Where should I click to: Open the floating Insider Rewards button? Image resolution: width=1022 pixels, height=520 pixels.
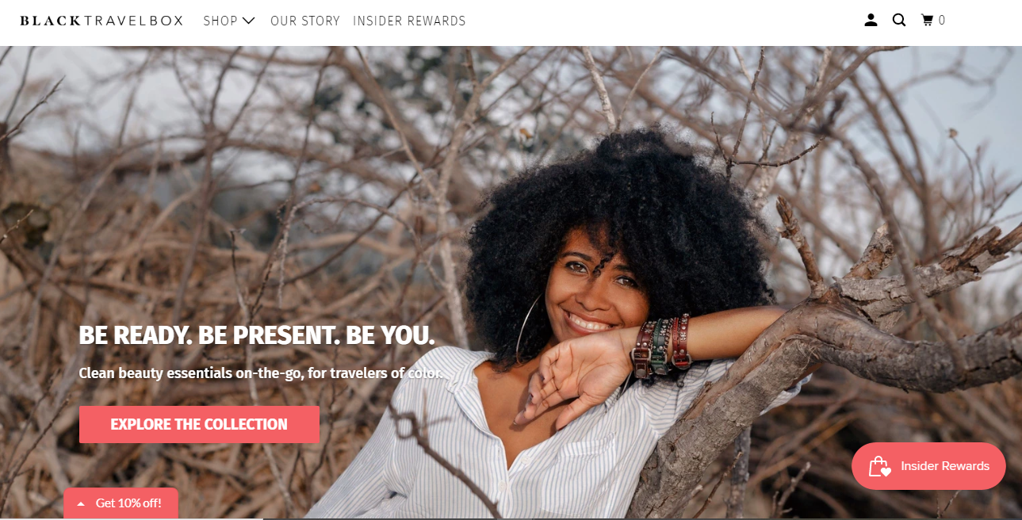[x=928, y=466]
